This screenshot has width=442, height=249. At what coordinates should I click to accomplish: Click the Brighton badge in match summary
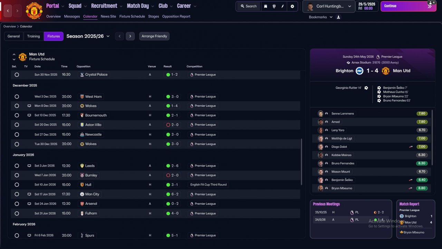[359, 71]
